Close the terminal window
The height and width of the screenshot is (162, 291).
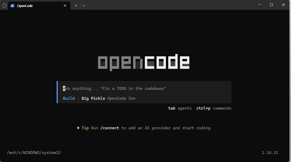coord(283,5)
